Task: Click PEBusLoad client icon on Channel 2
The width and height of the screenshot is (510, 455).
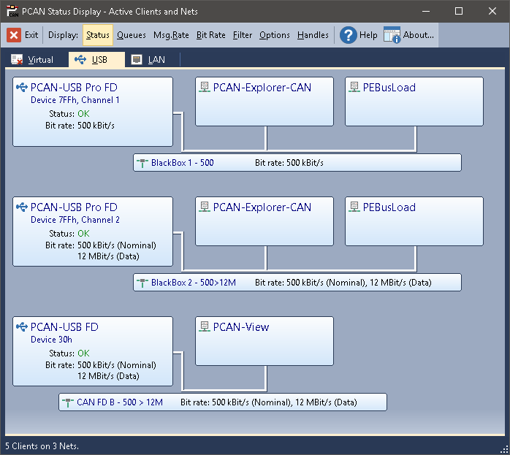Action: (x=354, y=207)
